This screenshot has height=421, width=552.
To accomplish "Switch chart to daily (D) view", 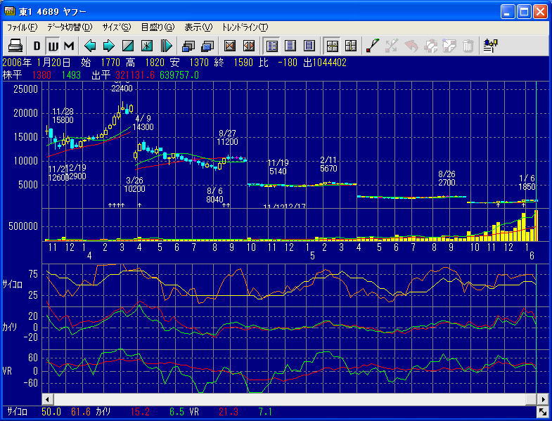I will [x=37, y=46].
